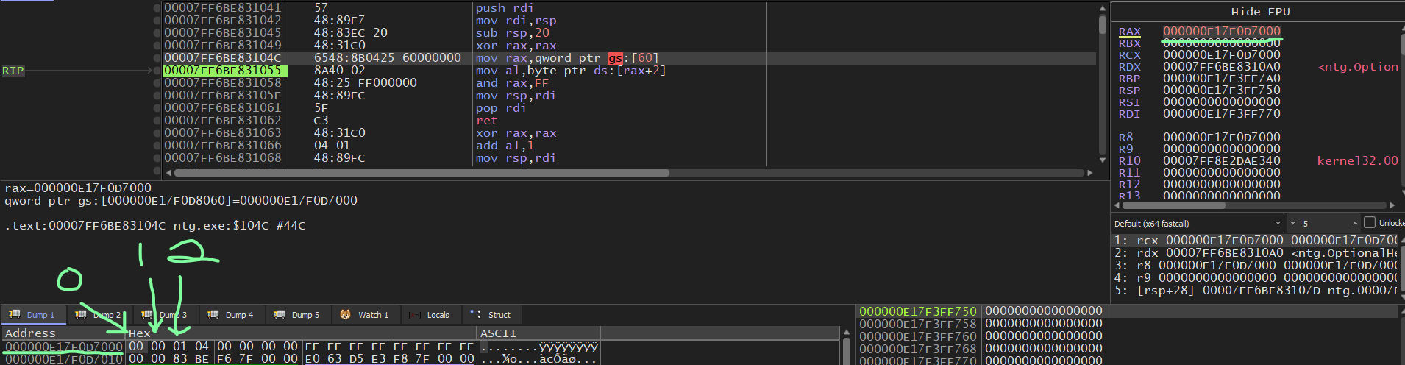Screen dimensions: 1405x365
Task: Select call argument row '1: rcx'
Action: click(1255, 241)
